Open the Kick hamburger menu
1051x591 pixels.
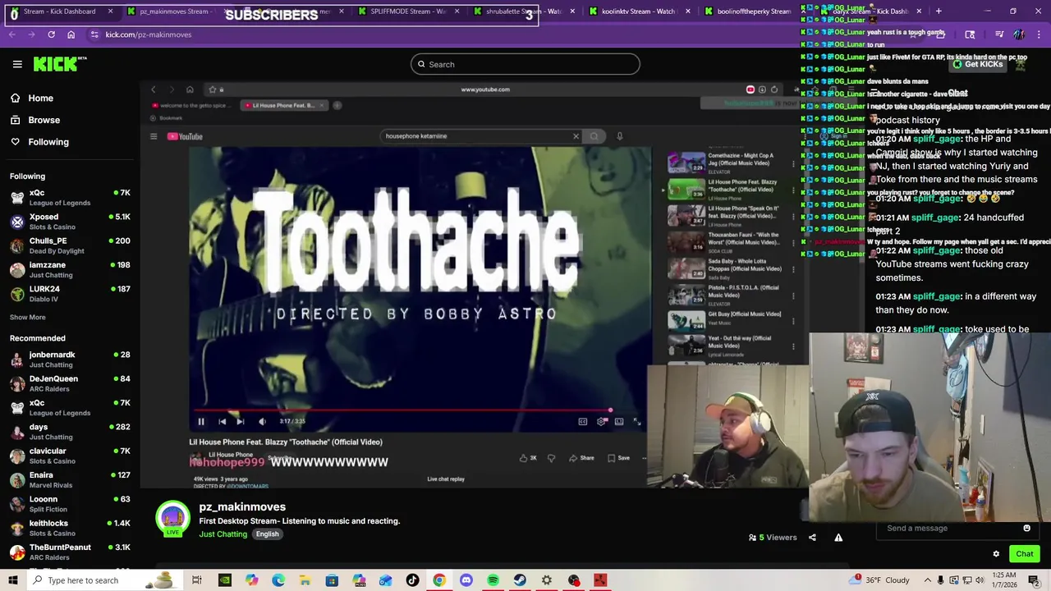(x=17, y=64)
